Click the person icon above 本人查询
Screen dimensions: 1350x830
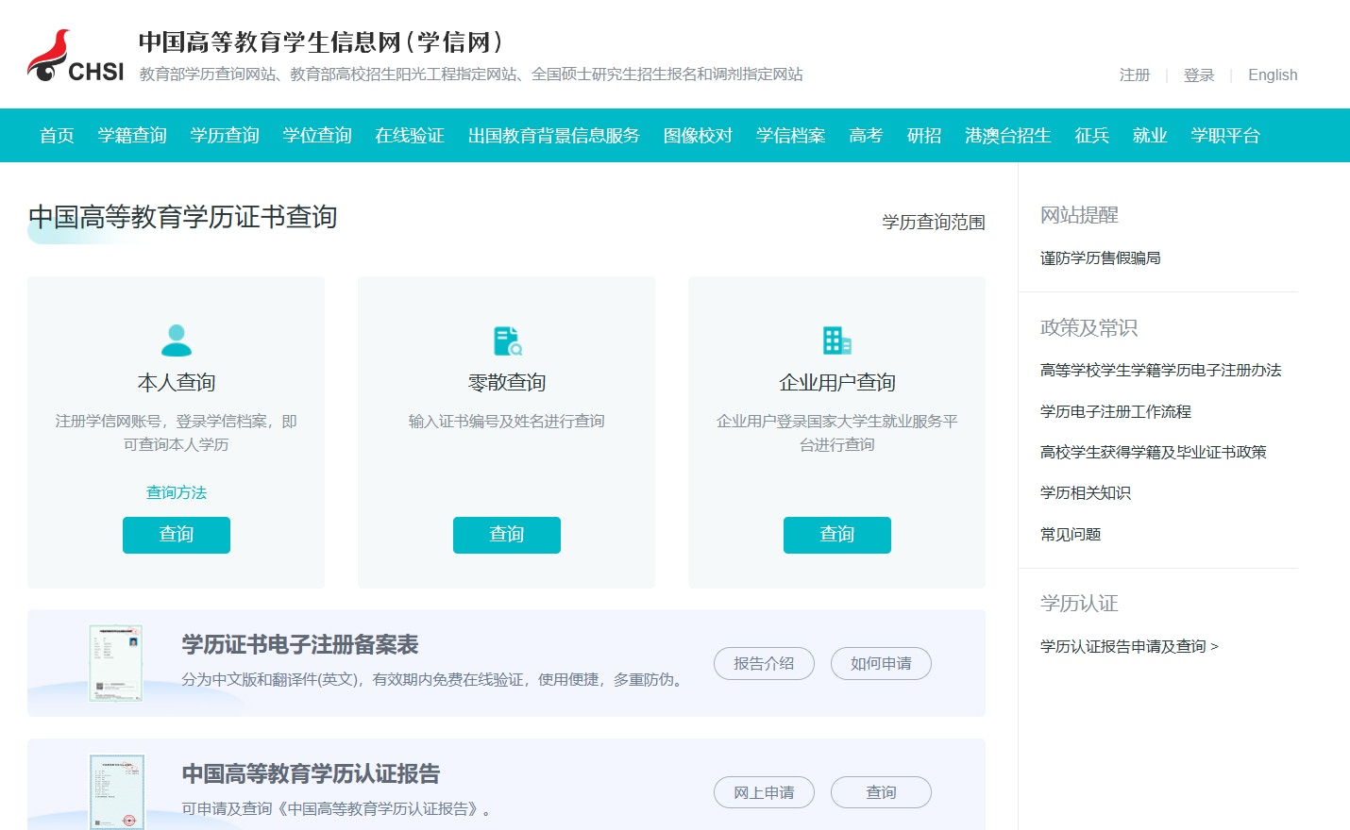177,340
